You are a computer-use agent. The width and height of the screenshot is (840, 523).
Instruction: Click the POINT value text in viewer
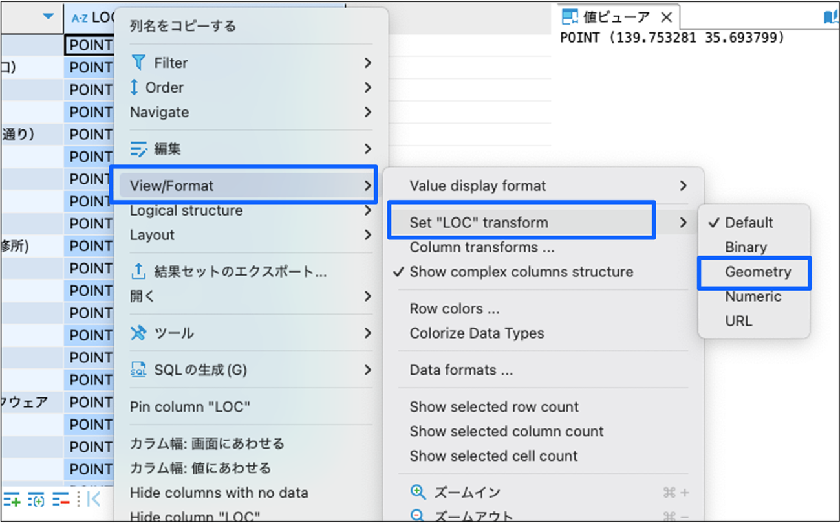pyautogui.click(x=672, y=38)
